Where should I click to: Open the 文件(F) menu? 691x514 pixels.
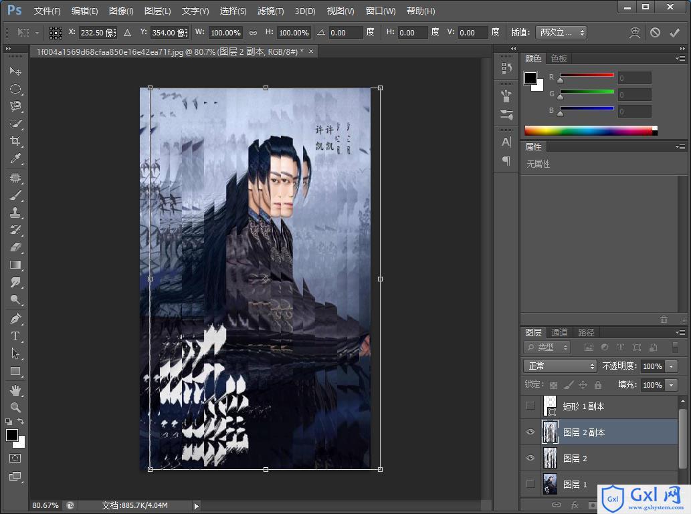[47, 11]
